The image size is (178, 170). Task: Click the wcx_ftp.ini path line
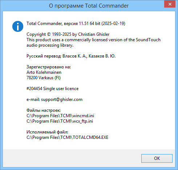point(60,121)
